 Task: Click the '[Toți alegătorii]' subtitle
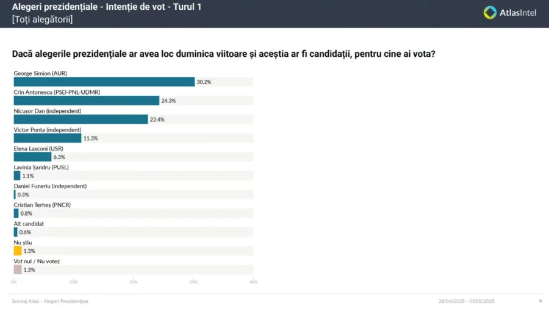(x=42, y=20)
